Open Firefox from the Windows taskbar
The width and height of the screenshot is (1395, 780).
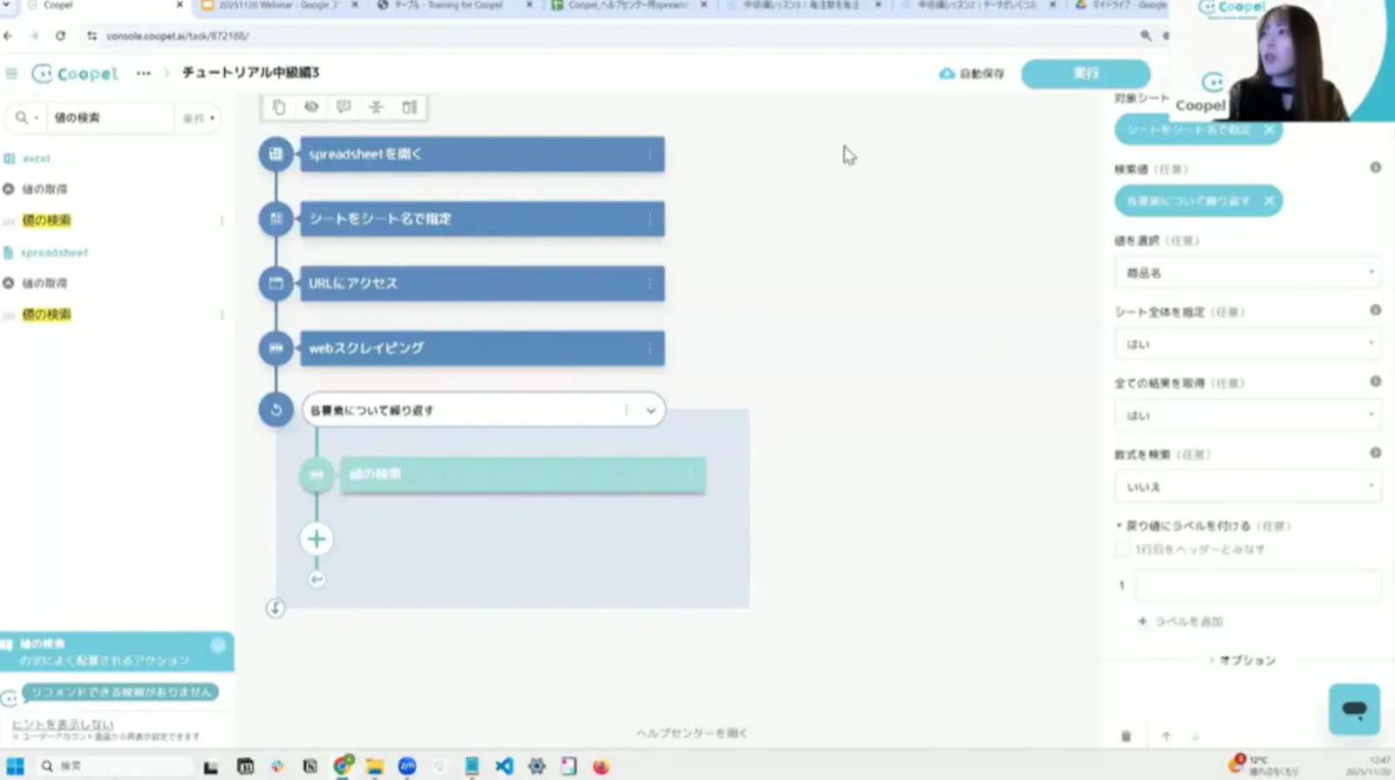tap(601, 766)
